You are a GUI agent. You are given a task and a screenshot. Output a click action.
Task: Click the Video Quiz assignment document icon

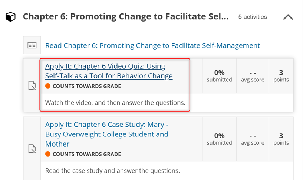[32, 86]
